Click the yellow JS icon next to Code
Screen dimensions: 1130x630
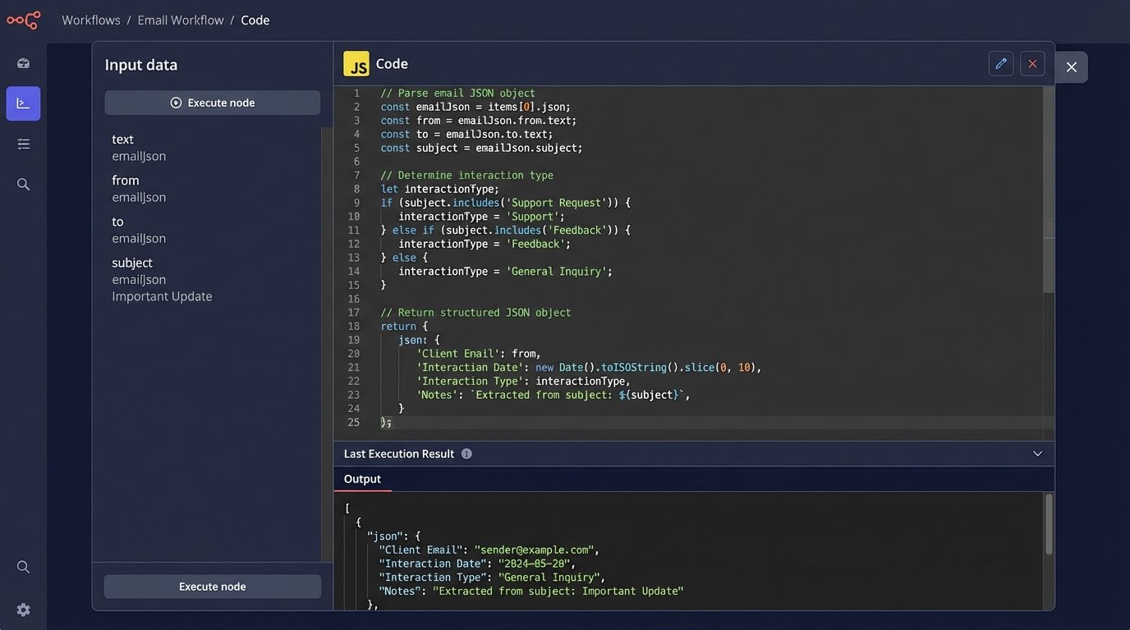356,64
